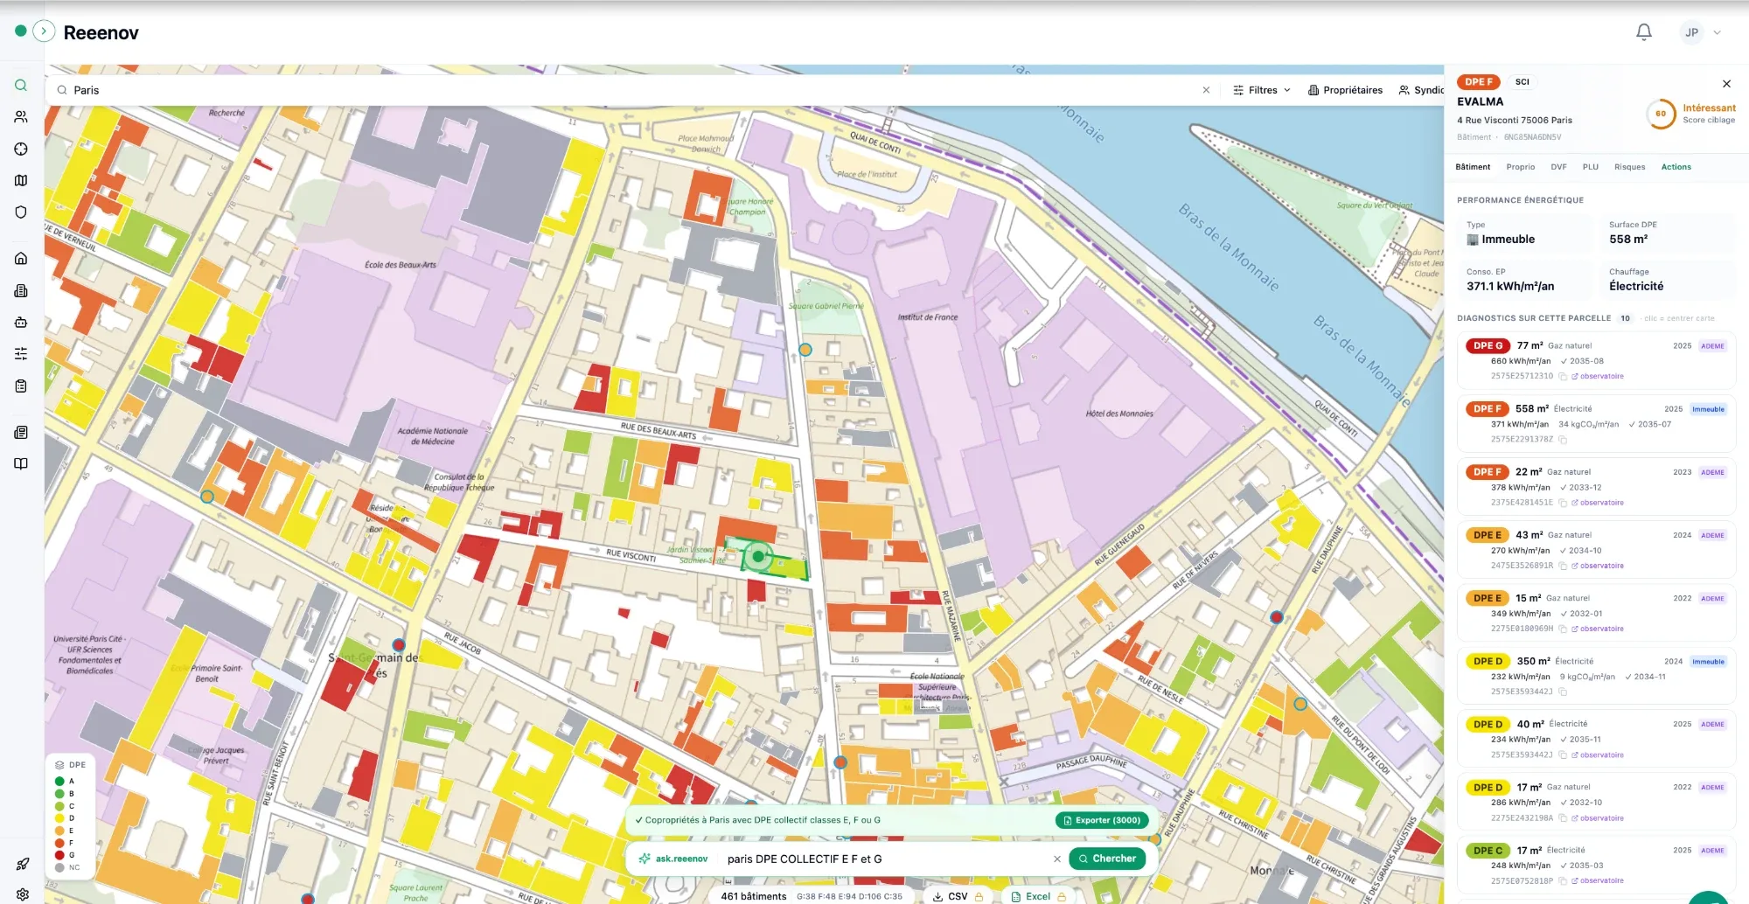Download results as CSV

point(957,896)
